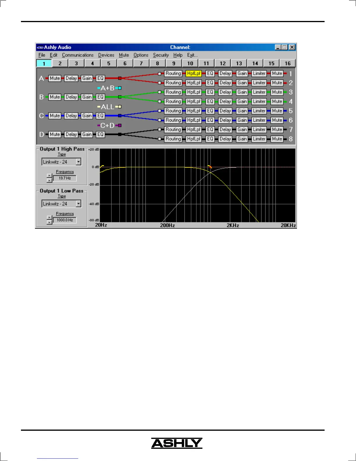
Task: Open the Options menu
Action: (x=141, y=55)
